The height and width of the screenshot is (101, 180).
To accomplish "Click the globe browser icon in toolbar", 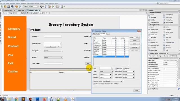I will pyautogui.click(x=41, y=6).
